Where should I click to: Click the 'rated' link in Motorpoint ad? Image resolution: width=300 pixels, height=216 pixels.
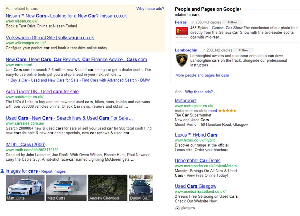pos(212,111)
